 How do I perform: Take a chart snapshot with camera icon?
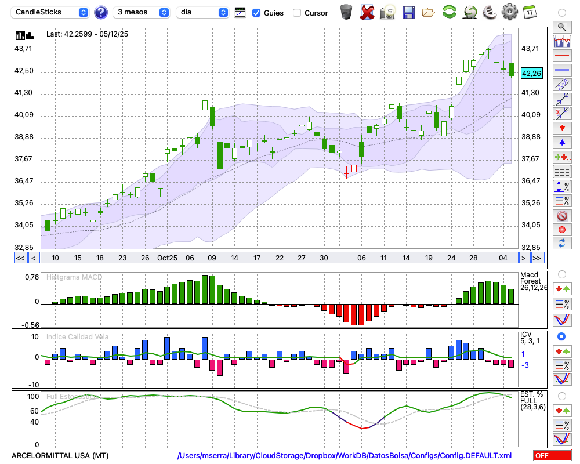pyautogui.click(x=387, y=12)
